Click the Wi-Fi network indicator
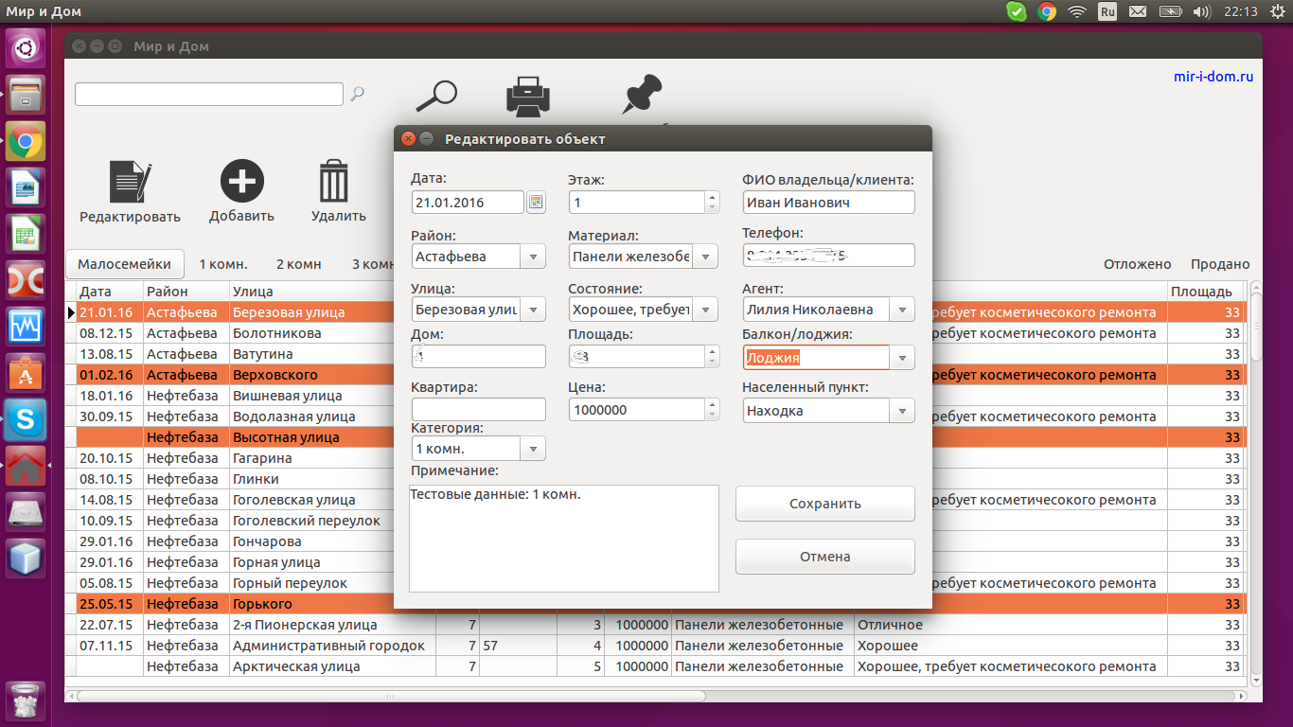 (1077, 11)
